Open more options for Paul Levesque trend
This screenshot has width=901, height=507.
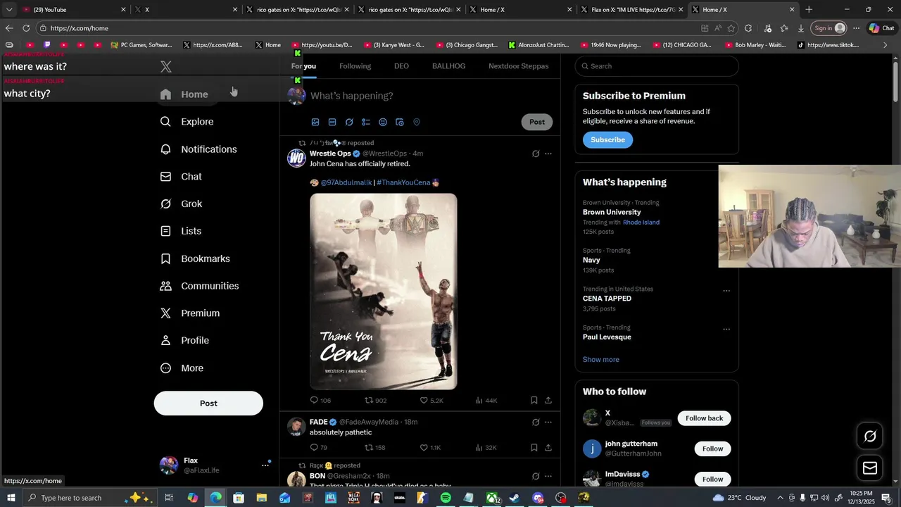coord(726,329)
